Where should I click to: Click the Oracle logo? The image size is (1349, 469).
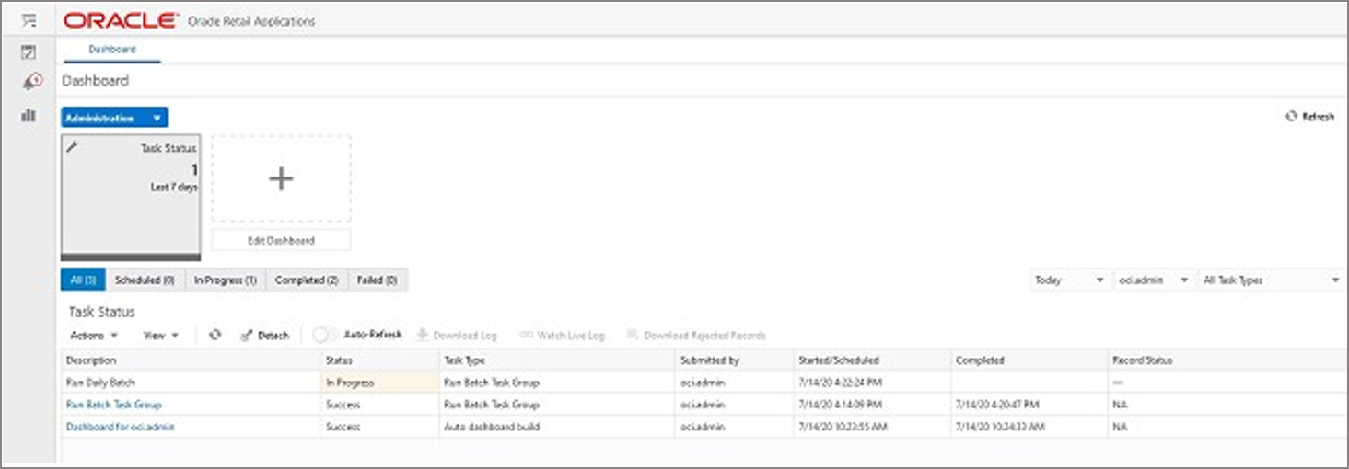click(x=122, y=20)
